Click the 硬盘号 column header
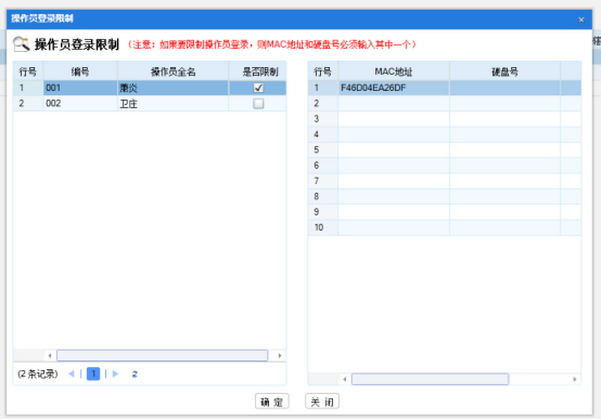Screen dimensions: 601x420 click(x=504, y=71)
